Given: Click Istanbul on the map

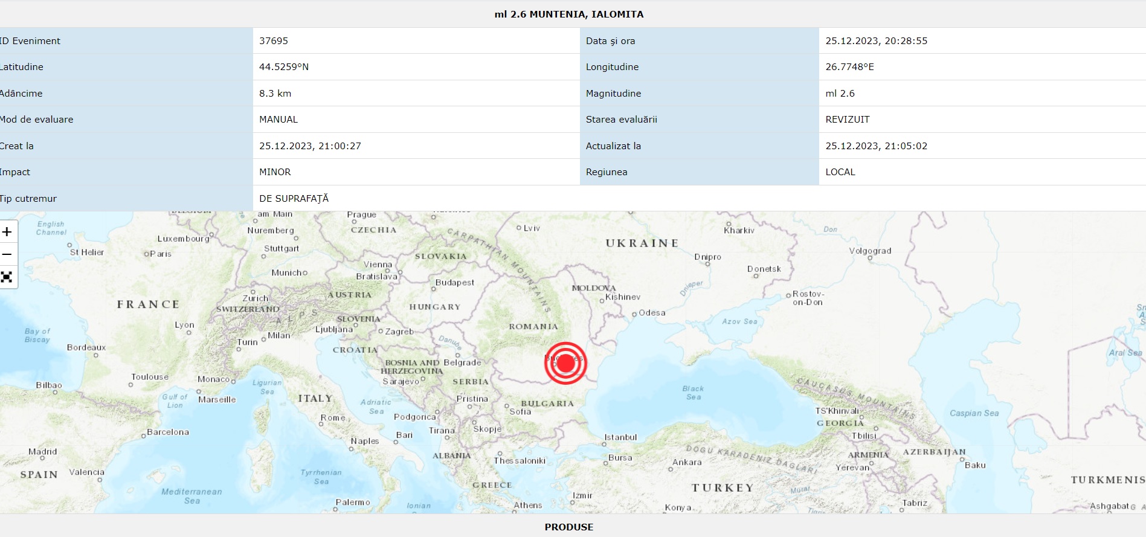Looking at the screenshot, I should coord(620,437).
